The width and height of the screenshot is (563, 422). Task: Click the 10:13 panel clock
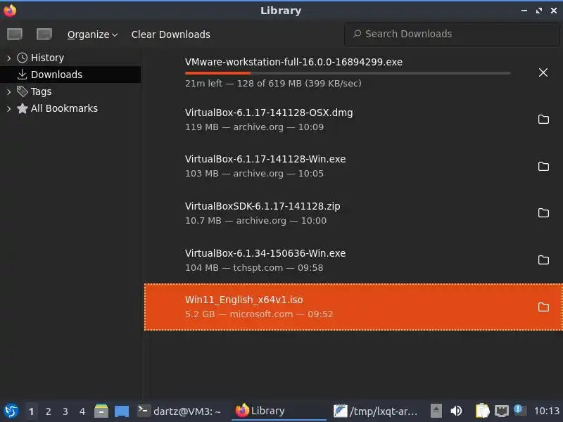coord(547,411)
